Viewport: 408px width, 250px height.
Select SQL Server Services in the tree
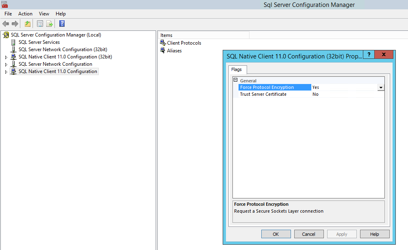(39, 42)
